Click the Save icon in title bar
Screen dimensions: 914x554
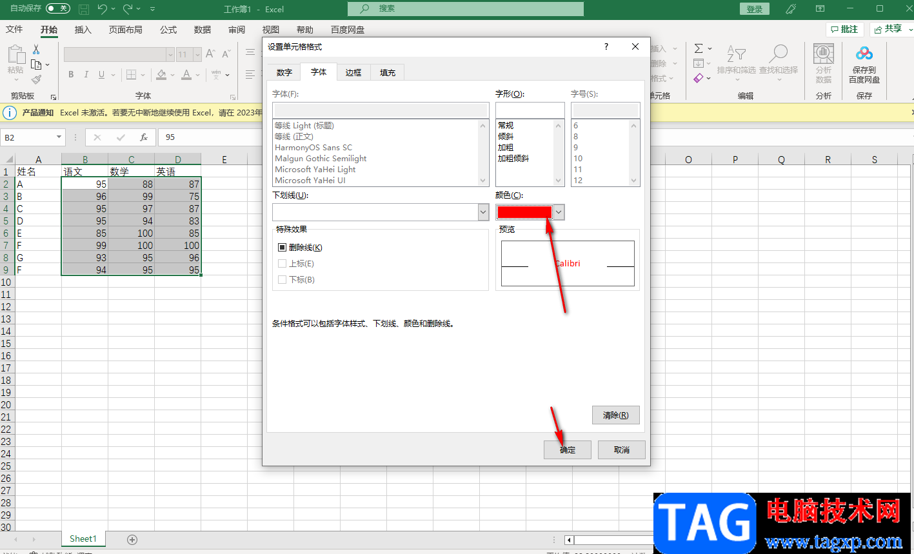pyautogui.click(x=84, y=9)
